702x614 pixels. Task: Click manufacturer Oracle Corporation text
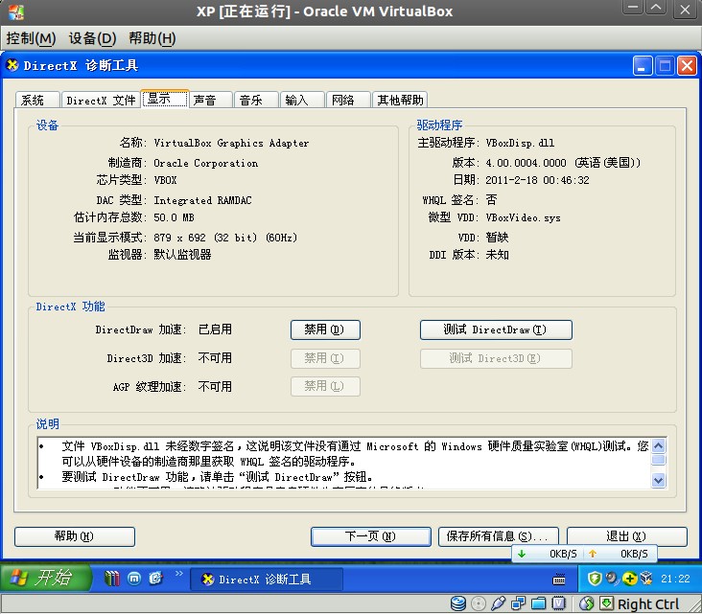pos(205,163)
